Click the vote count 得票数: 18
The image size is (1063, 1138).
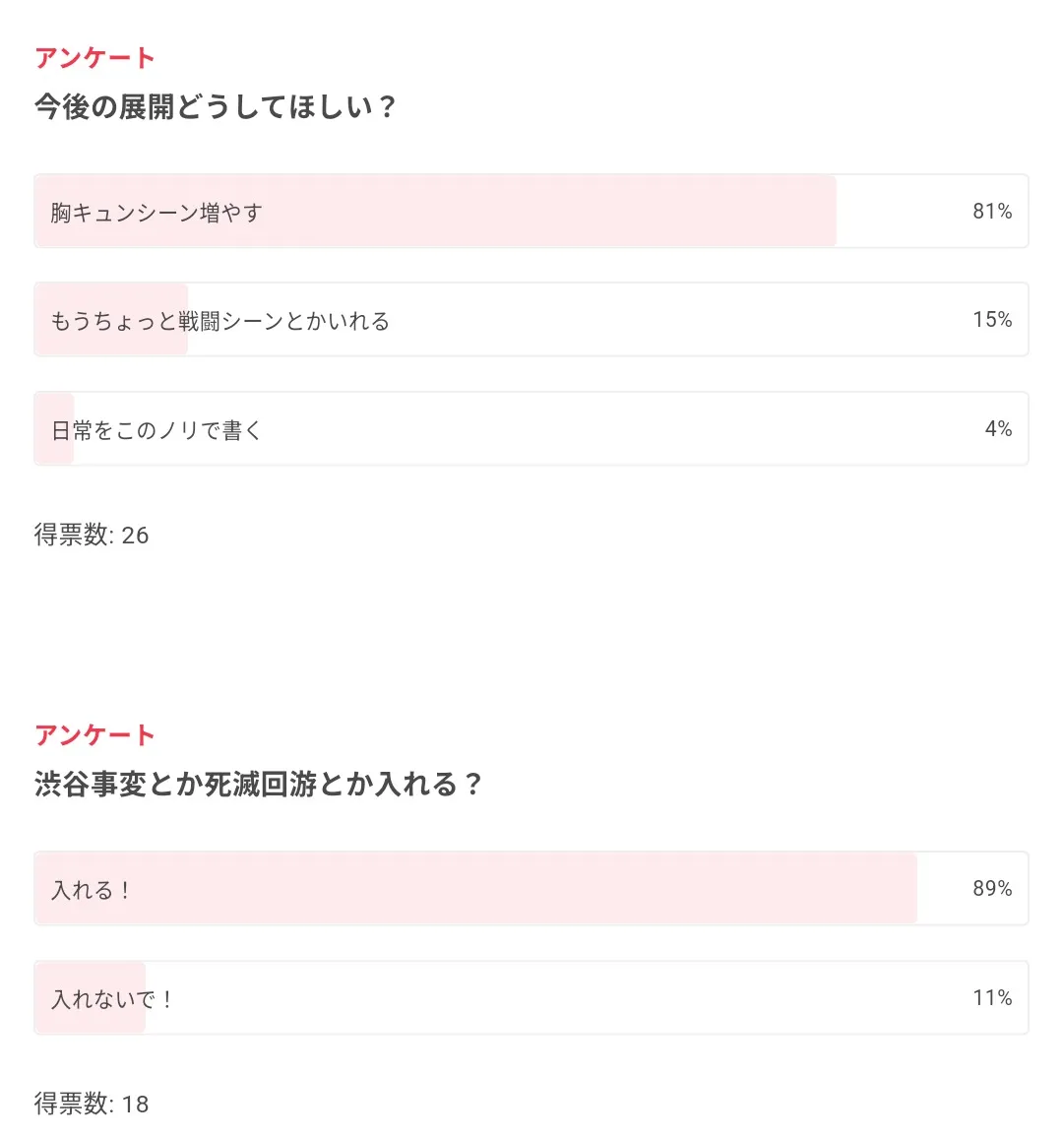coord(92,1104)
